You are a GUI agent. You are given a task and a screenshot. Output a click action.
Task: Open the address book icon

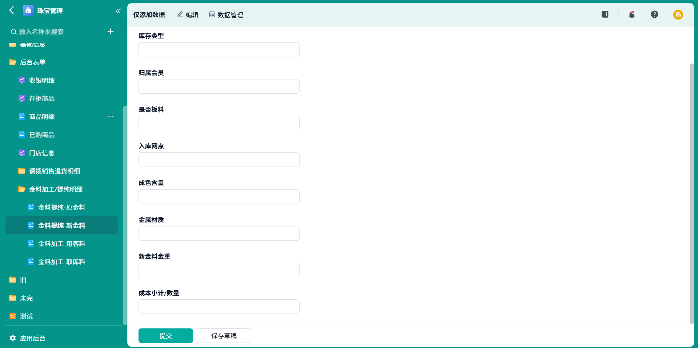pyautogui.click(x=605, y=15)
